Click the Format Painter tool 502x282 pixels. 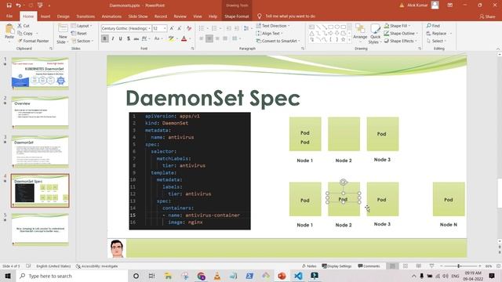[x=33, y=41]
